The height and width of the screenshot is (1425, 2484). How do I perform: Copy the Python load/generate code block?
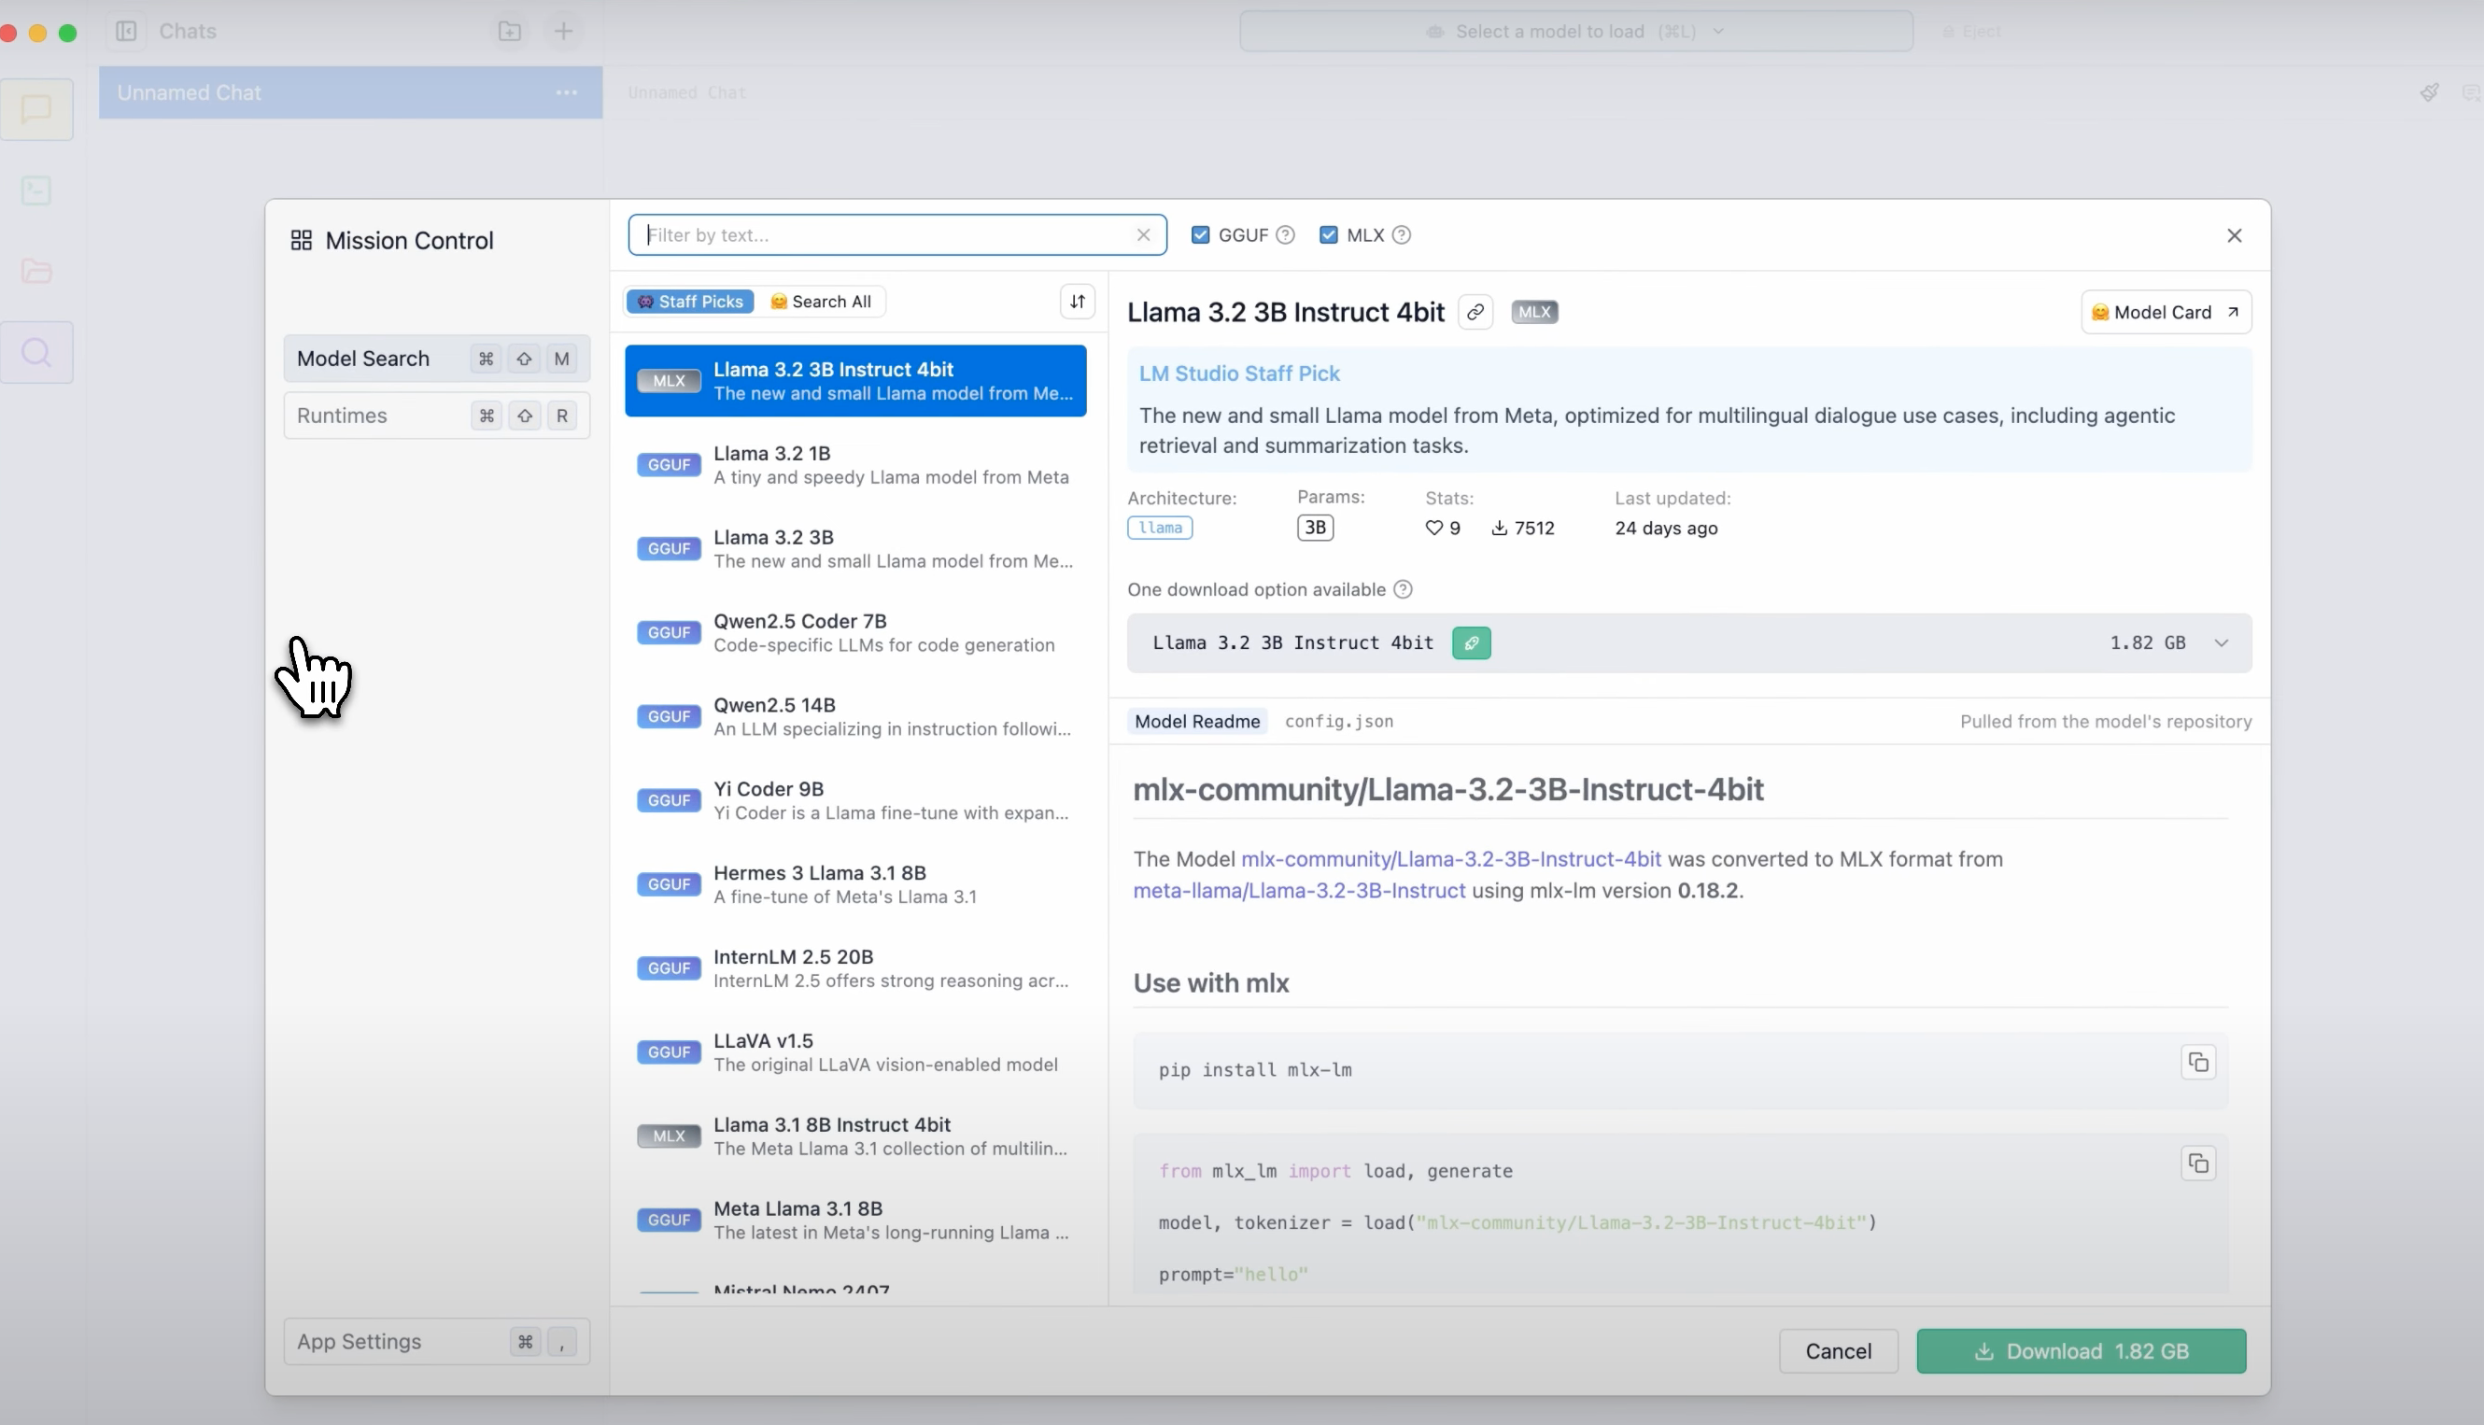(x=2198, y=1164)
